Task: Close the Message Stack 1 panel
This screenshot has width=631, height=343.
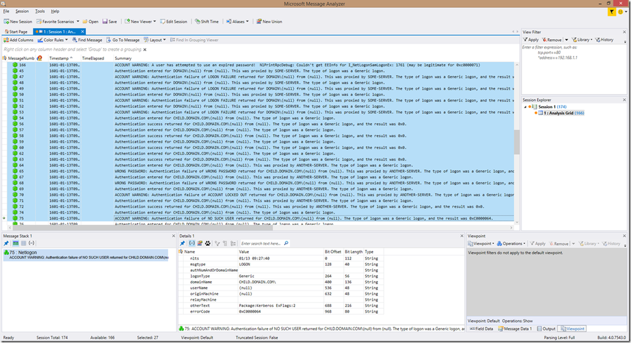Action: pos(174,236)
